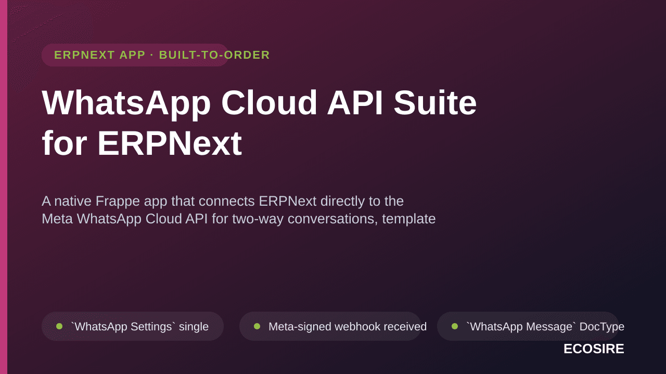
Task: Open the `WhatsApp Message` DocType pill
Action: tap(528, 326)
